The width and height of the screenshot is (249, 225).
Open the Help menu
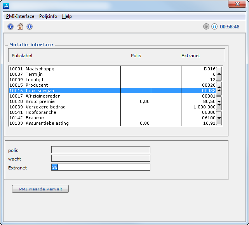coord(67,16)
